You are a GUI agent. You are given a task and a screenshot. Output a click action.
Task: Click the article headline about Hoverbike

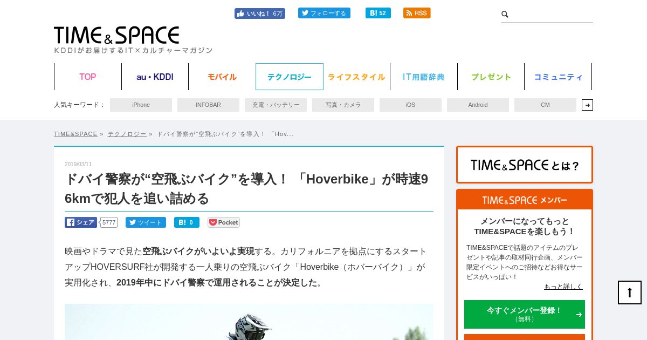(246, 188)
